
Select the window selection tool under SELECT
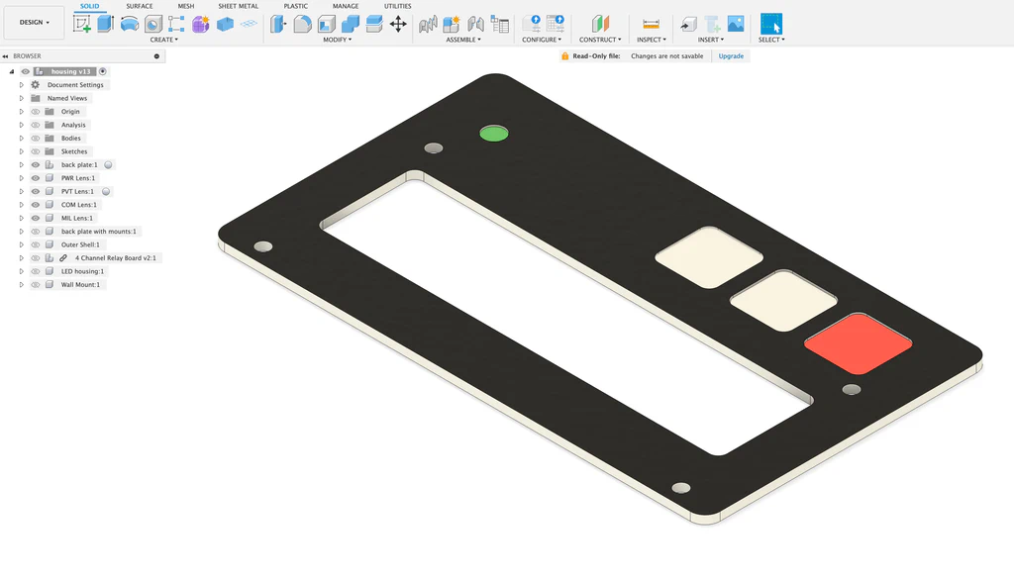click(771, 22)
